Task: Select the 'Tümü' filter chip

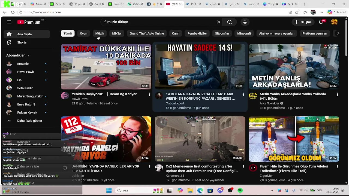Action: click(x=68, y=33)
